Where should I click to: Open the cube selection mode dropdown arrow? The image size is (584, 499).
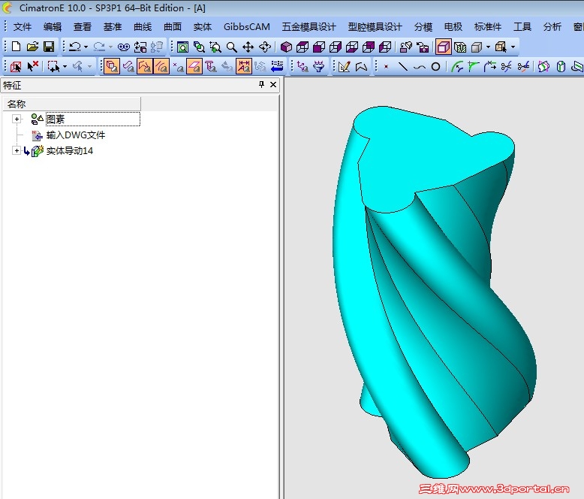point(513,47)
